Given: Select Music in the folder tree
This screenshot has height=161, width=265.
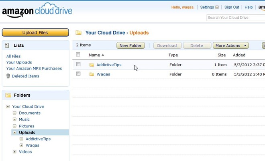Looking at the screenshot, I should [x=24, y=119].
